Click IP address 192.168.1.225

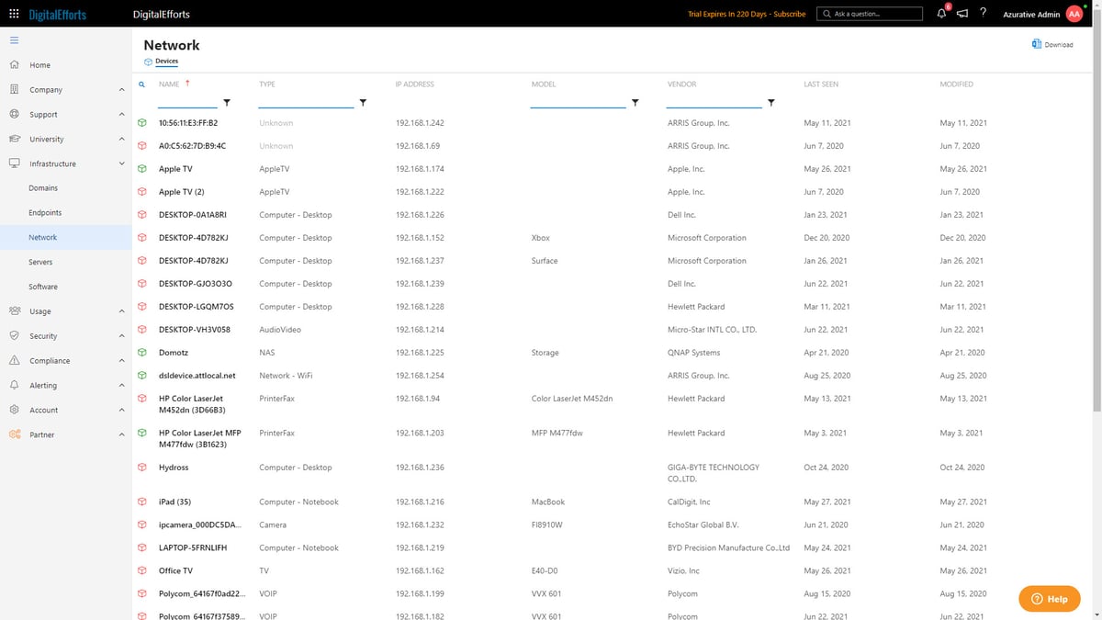pos(420,353)
